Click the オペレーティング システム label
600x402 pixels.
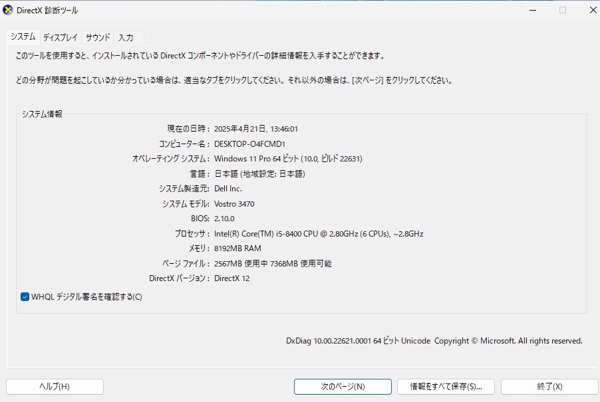click(x=171, y=159)
